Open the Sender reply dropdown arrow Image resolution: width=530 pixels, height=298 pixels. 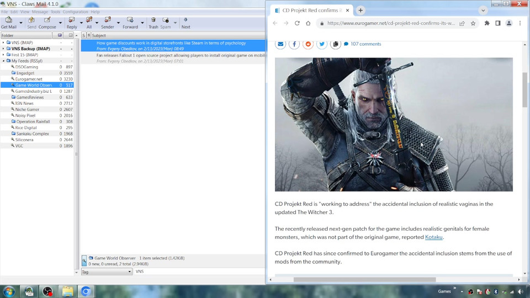tap(118, 23)
